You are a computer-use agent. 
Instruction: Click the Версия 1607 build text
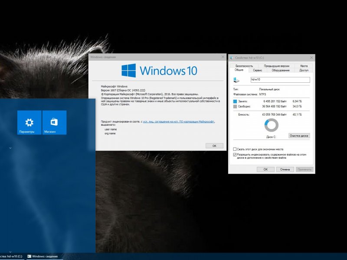pos(123,90)
